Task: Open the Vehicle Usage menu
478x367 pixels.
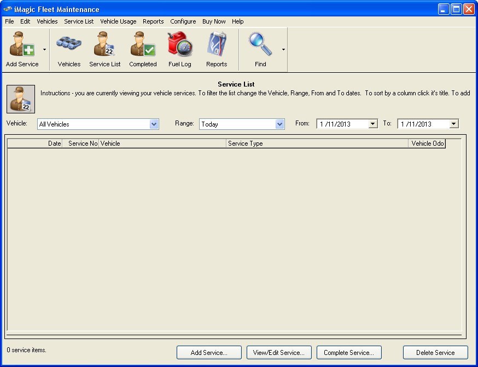Action: (x=118, y=21)
